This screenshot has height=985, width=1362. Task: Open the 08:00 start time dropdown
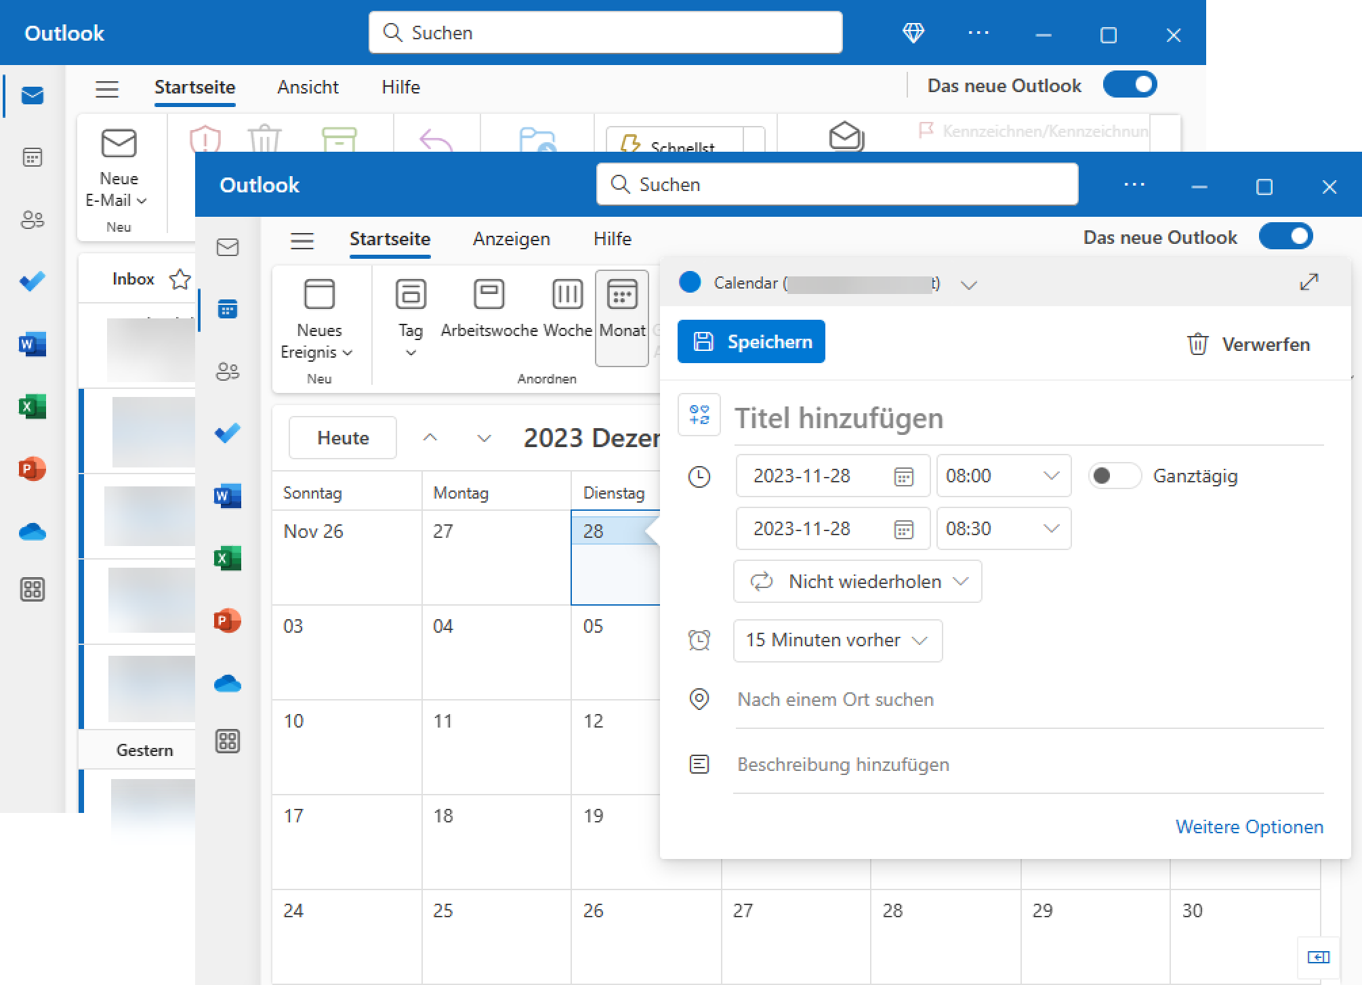coord(1003,476)
